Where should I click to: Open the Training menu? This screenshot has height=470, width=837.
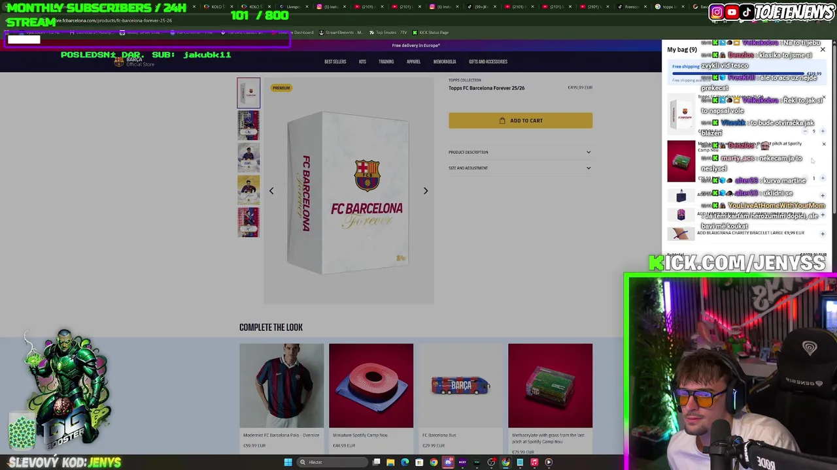[386, 61]
